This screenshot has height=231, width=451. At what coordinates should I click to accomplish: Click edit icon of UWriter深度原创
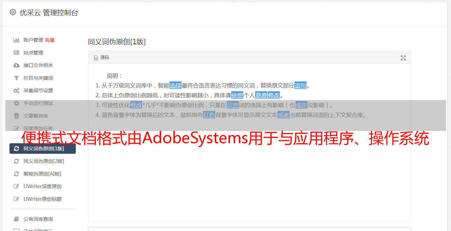coord(16,186)
